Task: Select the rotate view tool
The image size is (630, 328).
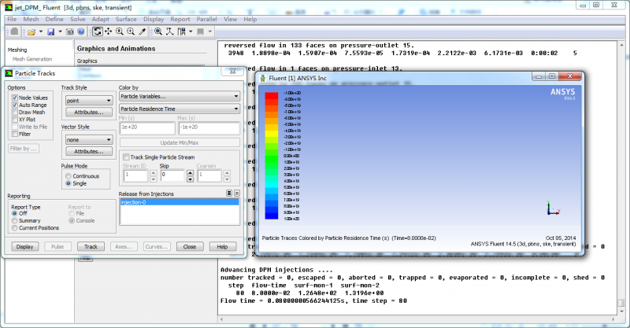Action: 97,31
